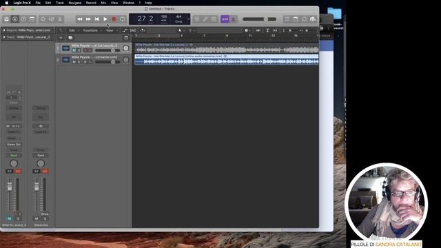The image size is (441, 248).
Task: Toggle the Solo tool after the Tuner
Action: click(205, 19)
